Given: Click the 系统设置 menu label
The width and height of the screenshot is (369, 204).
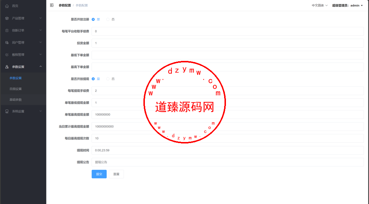Looking at the screenshot, I should pos(18,111).
